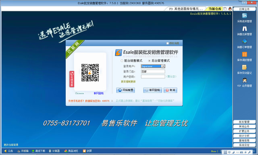Screen dimensions: 258x155
Task: Open 销售出库管理 trousers icon
Action: point(244,29)
